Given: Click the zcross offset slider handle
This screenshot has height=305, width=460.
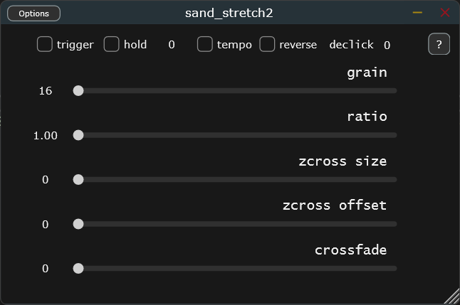Looking at the screenshot, I should coord(78,224).
